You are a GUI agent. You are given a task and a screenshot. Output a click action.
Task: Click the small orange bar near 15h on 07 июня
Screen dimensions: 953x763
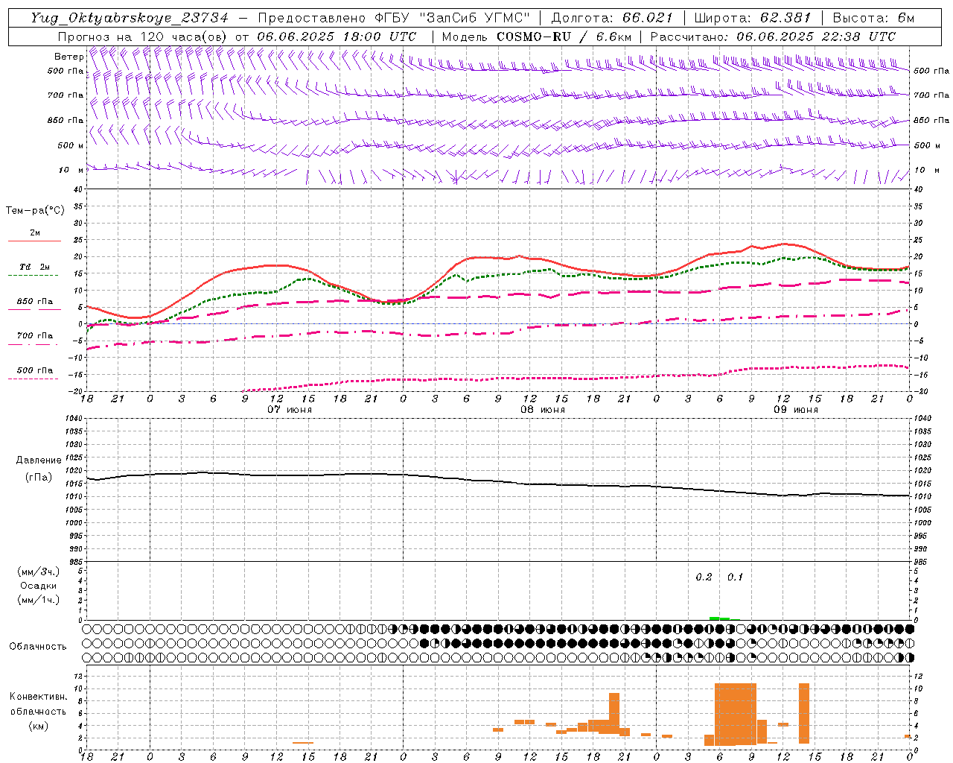pos(303,742)
